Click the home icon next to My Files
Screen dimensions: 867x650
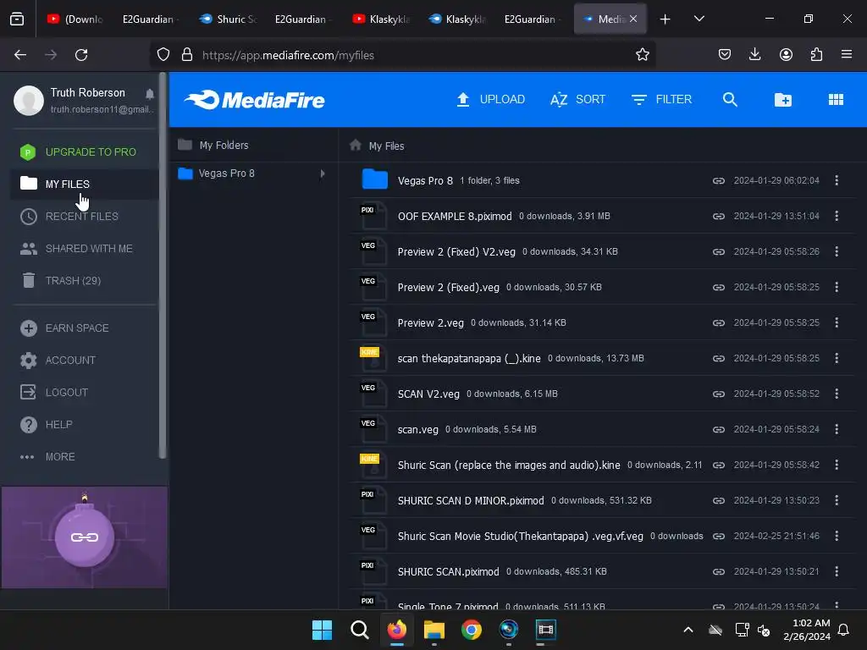355,145
